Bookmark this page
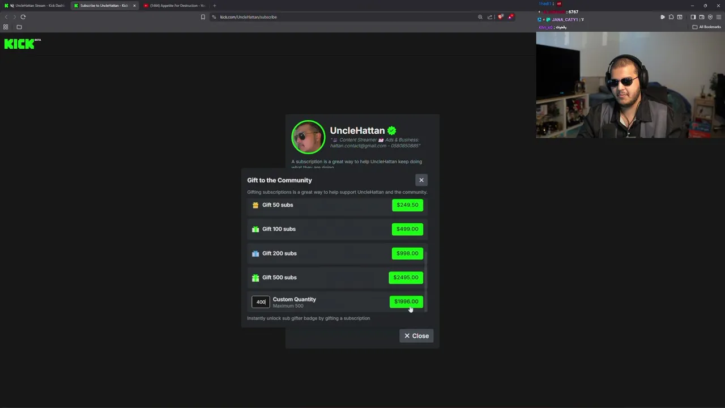The width and height of the screenshot is (725, 408). click(203, 17)
